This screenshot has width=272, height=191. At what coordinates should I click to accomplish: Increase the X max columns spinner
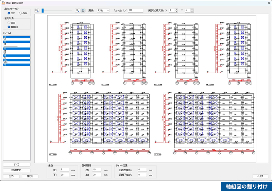coord(176,9)
